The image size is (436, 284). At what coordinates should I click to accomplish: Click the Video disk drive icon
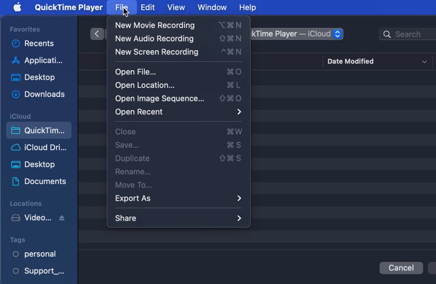16,218
